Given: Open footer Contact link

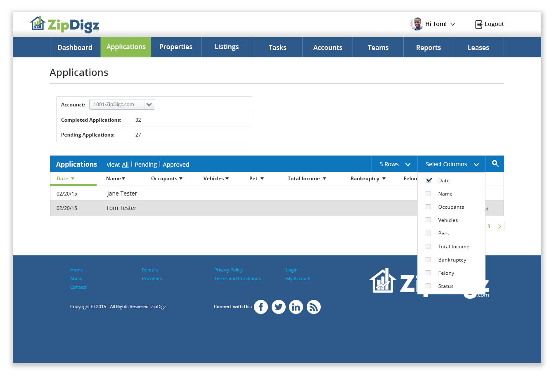Looking at the screenshot, I should pos(78,287).
